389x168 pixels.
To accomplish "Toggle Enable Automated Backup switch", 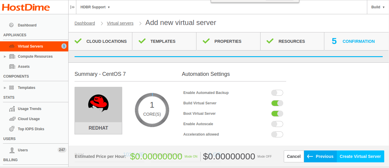I will pyautogui.click(x=277, y=93).
